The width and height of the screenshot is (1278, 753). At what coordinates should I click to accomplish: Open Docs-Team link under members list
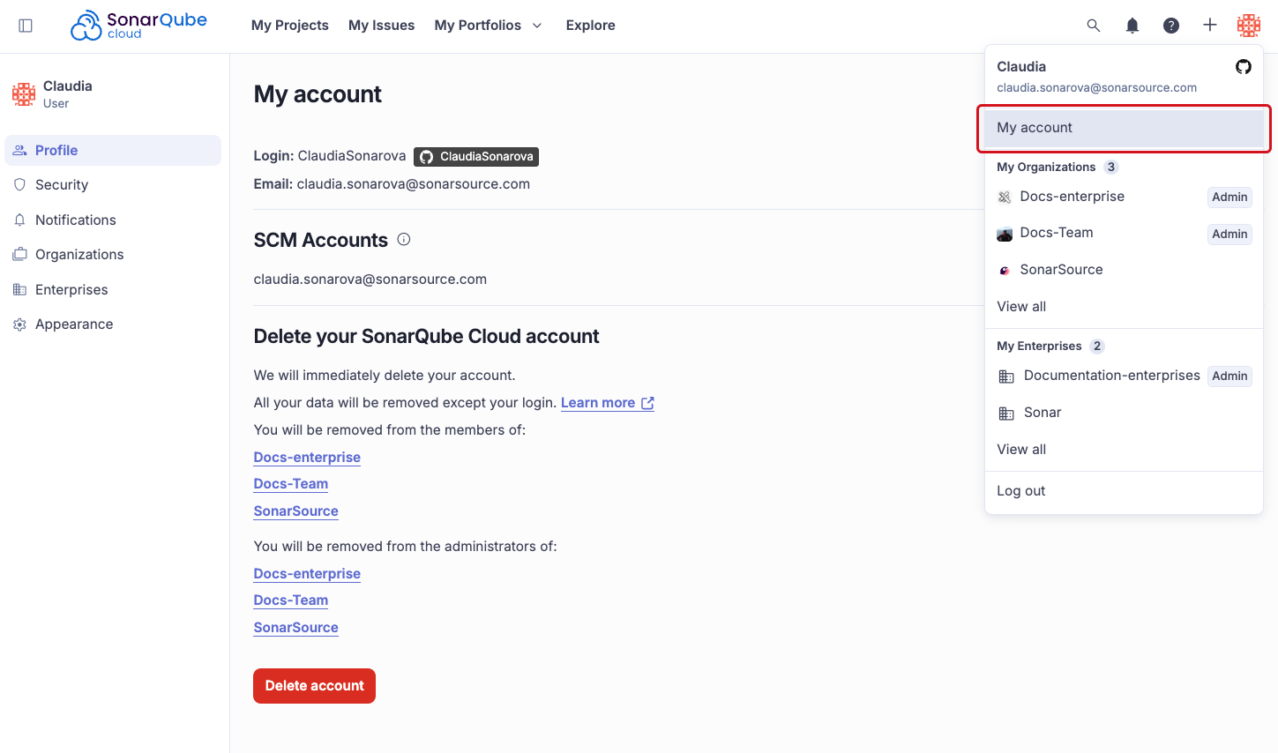291,484
